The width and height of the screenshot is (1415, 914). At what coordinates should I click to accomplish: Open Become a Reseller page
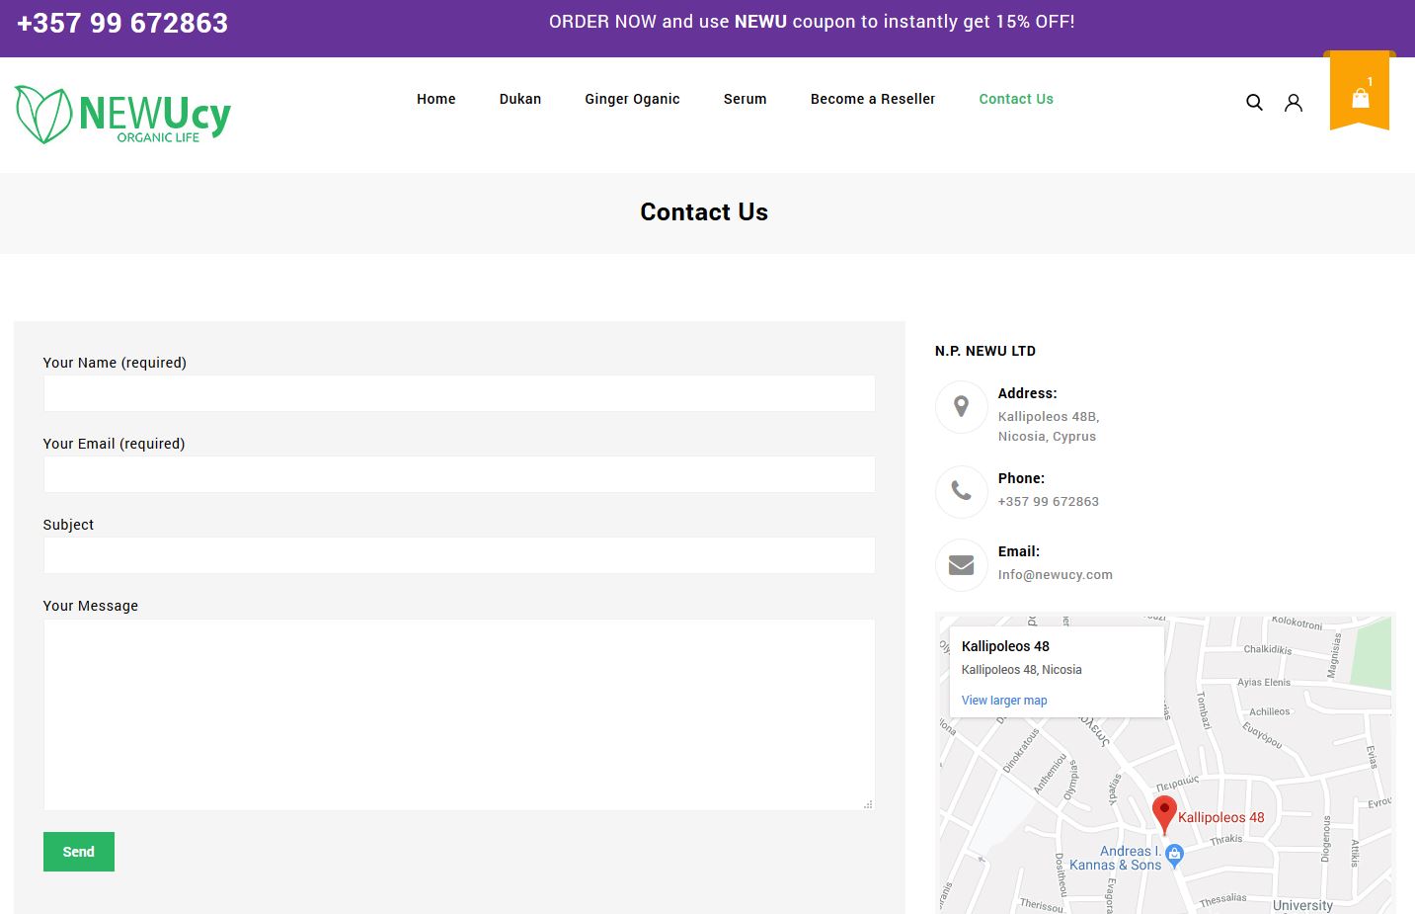tap(872, 99)
